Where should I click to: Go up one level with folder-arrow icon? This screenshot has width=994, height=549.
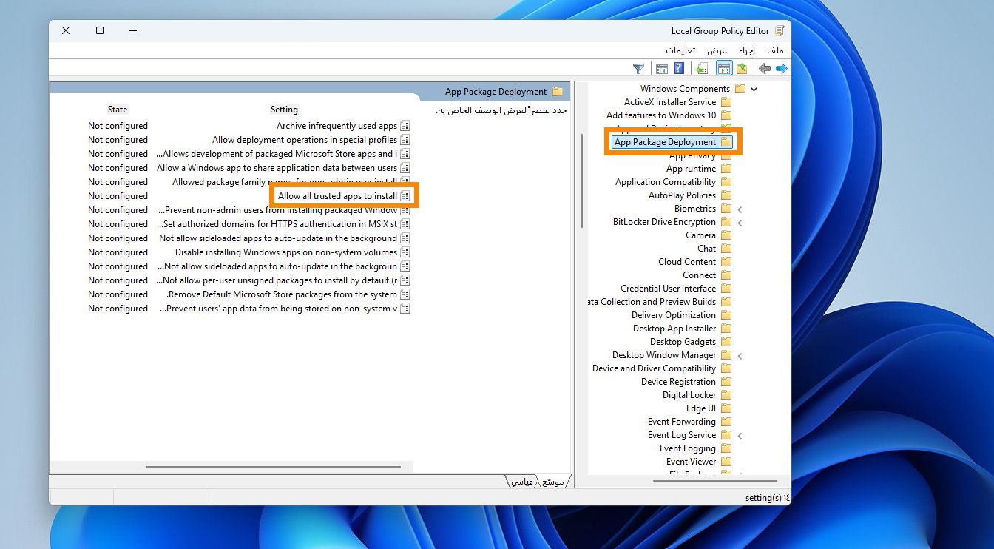tap(742, 69)
